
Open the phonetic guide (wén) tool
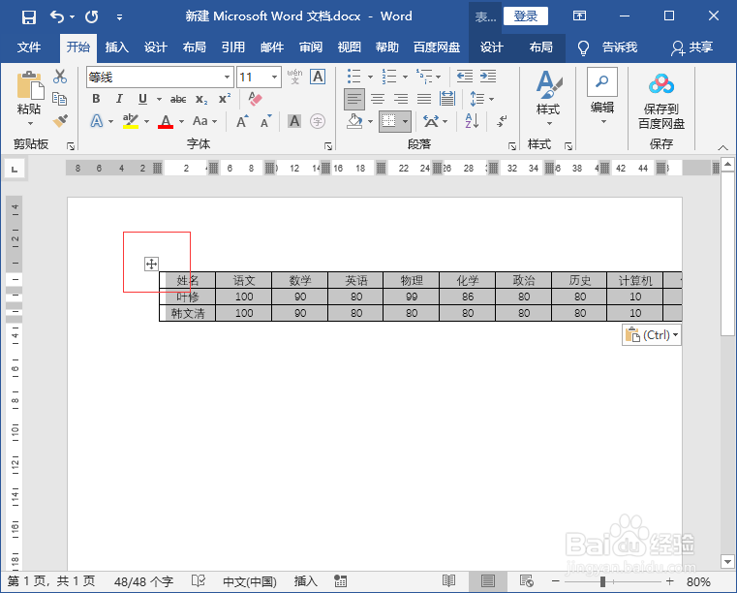coord(294,77)
